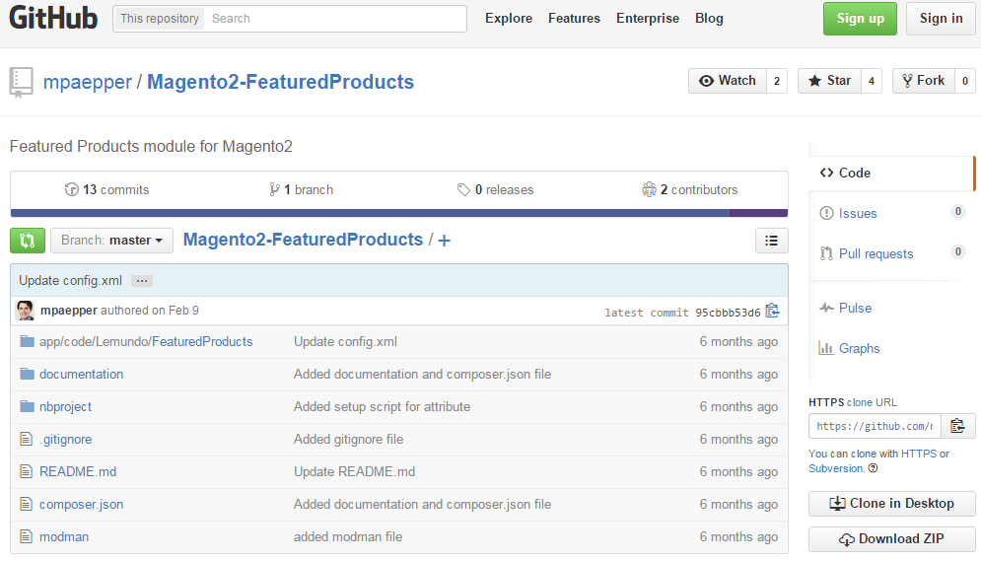Open the documentation folder link
Screen dimensions: 981x561
click(x=81, y=374)
